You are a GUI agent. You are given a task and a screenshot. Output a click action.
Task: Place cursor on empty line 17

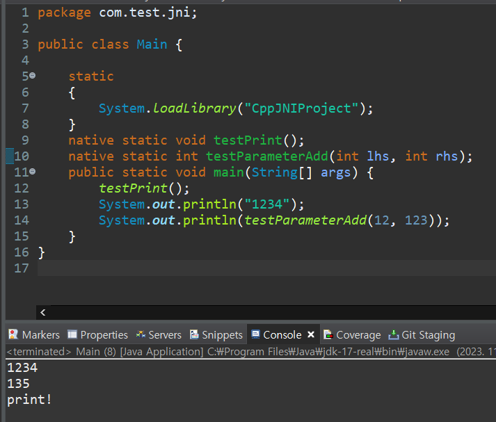[x=266, y=268]
